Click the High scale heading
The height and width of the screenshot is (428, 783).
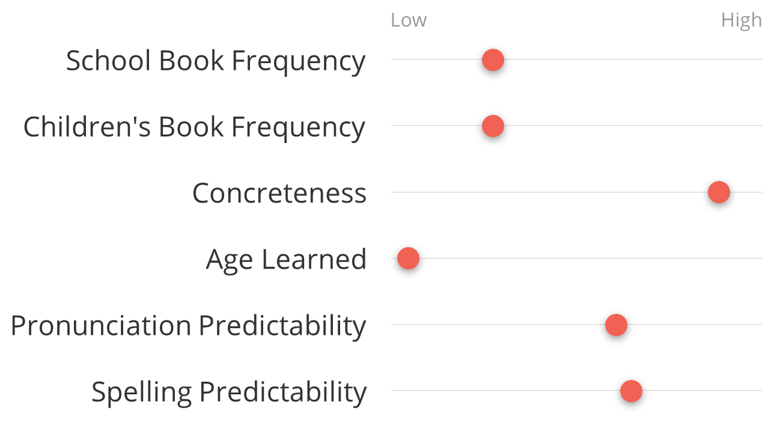[x=742, y=20]
